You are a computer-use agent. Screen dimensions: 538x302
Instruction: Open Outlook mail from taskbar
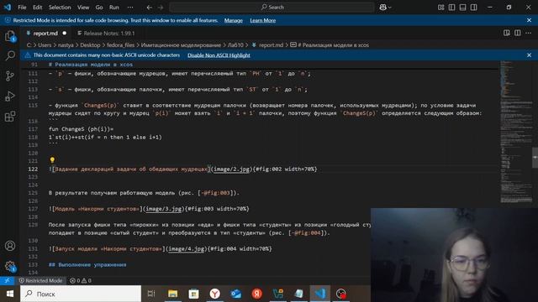tap(236, 294)
